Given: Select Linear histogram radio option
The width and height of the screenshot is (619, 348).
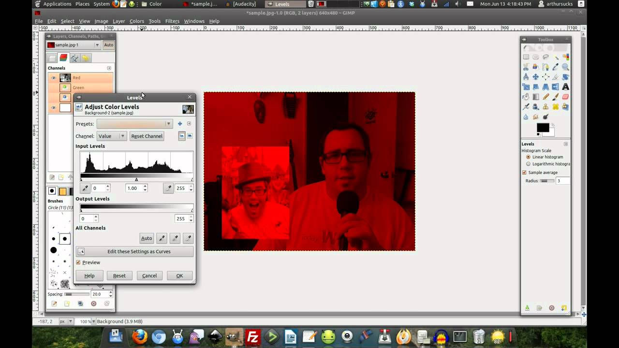Looking at the screenshot, I should [x=528, y=157].
